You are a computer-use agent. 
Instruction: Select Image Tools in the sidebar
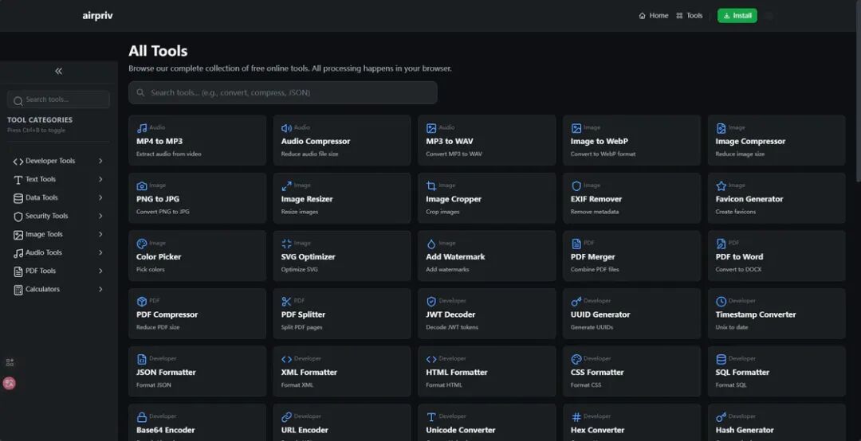[x=58, y=234]
